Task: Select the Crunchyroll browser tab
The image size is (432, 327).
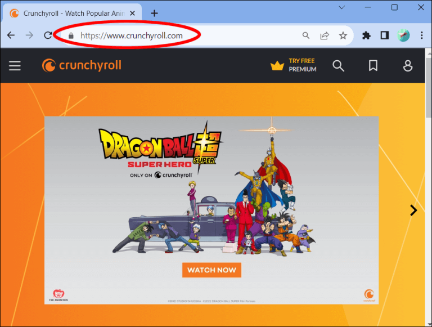Action: [72, 14]
